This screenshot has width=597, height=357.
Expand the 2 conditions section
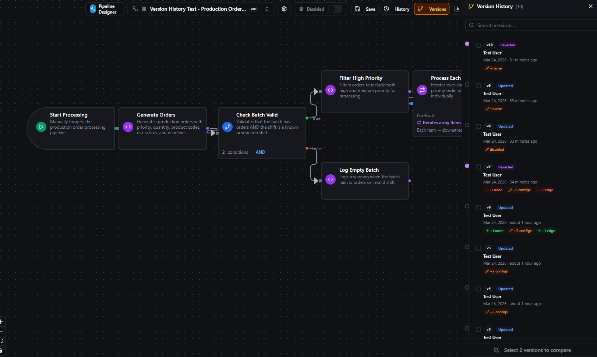235,152
